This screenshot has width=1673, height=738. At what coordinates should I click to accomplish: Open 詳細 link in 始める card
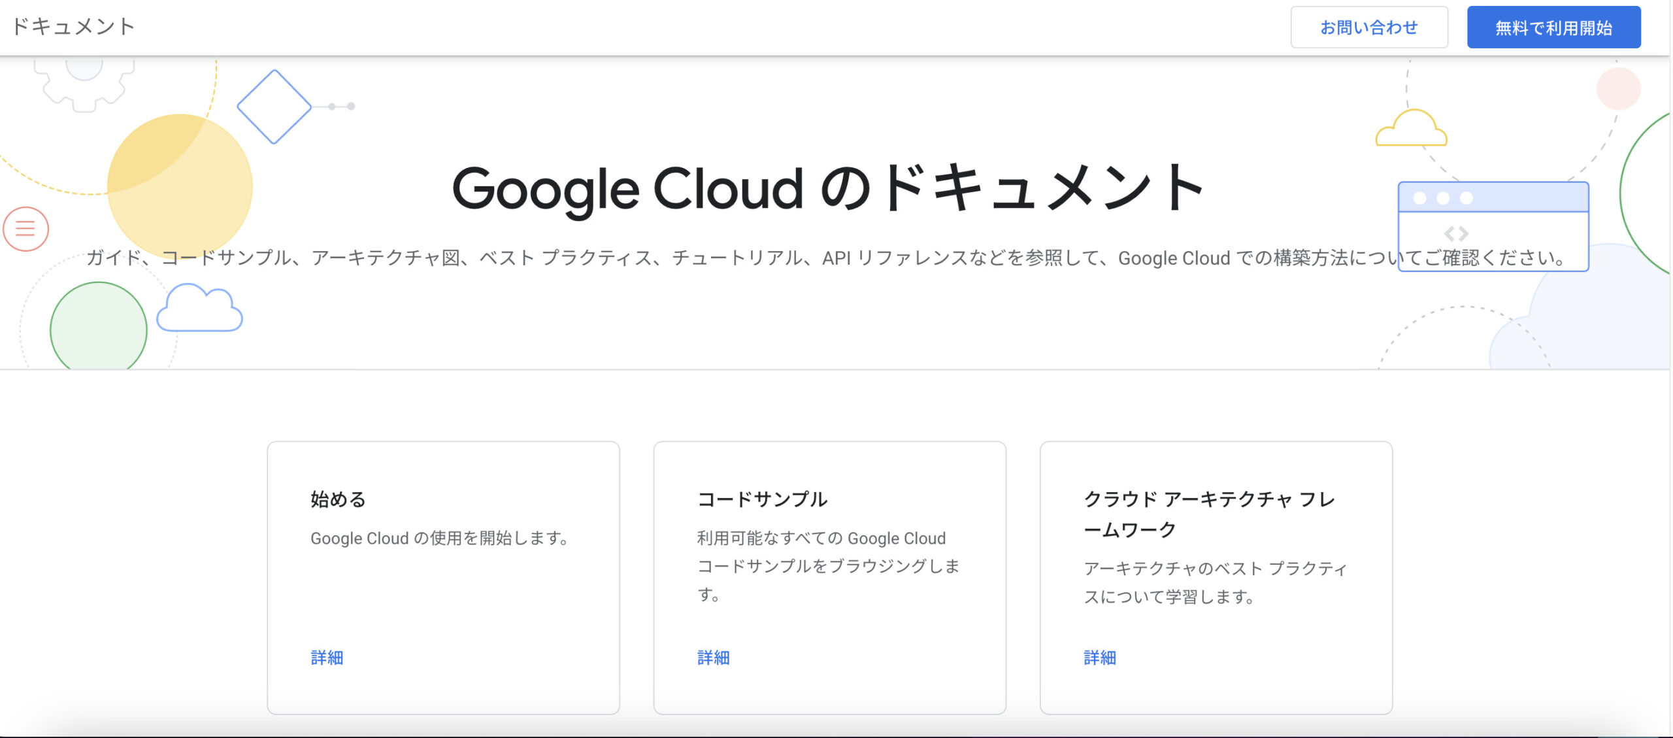point(327,658)
